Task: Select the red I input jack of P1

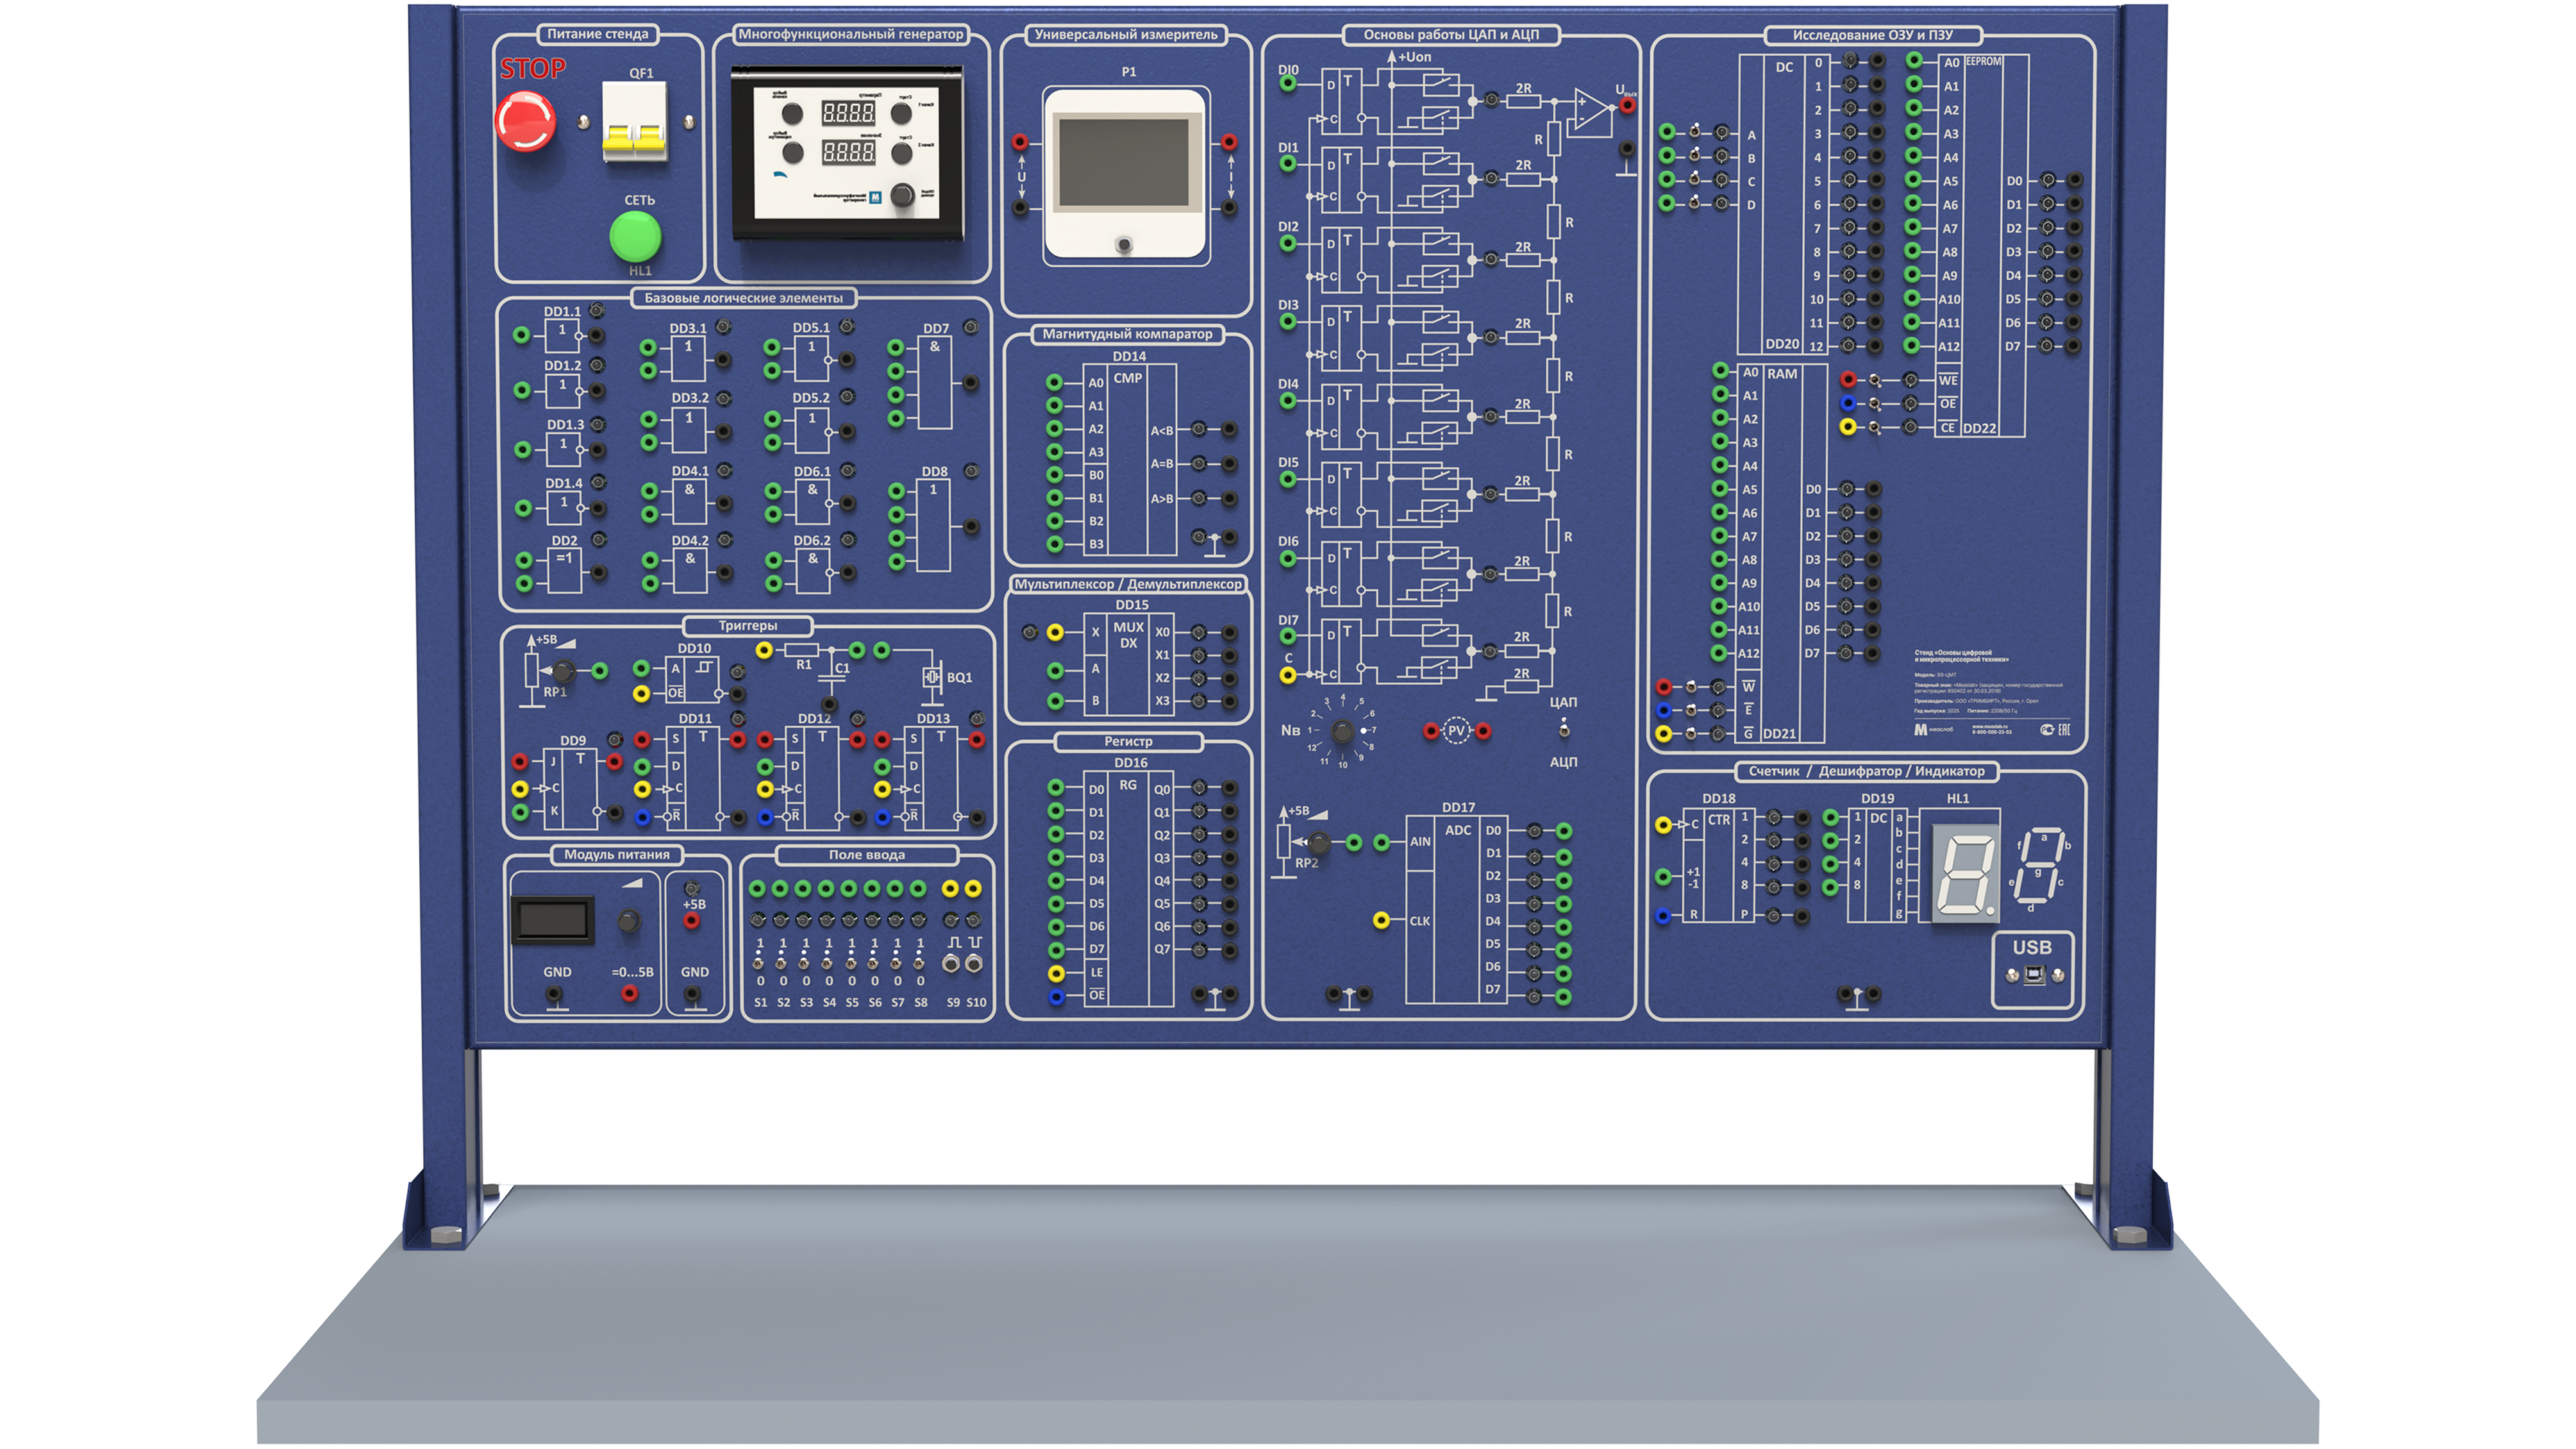Action: pyautogui.click(x=1229, y=142)
